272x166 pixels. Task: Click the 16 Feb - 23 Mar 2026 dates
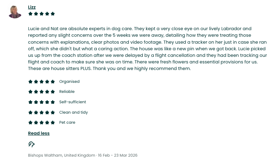(x=118, y=155)
